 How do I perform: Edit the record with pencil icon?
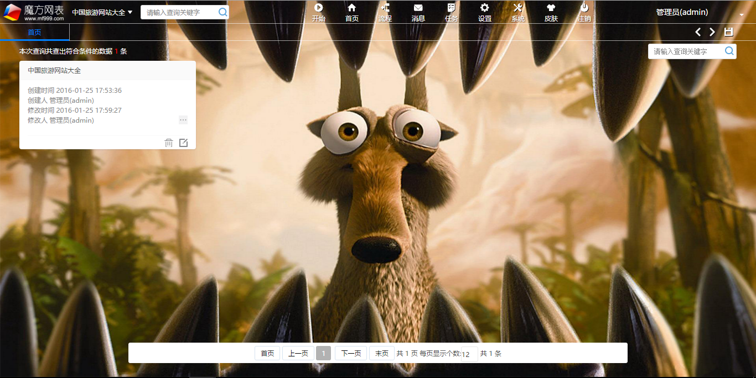[183, 143]
